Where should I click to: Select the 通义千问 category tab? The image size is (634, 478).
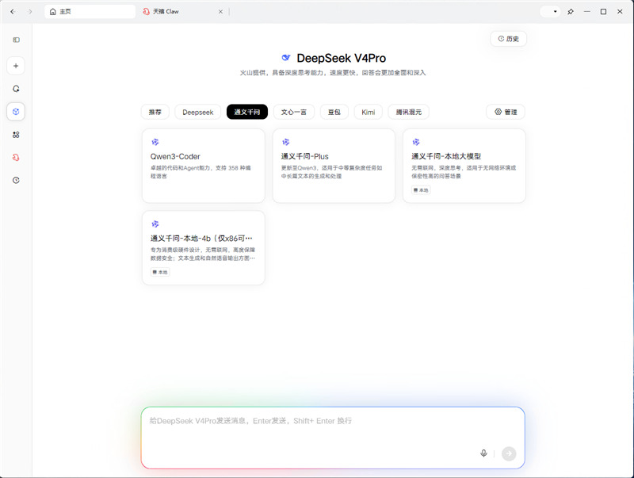point(247,112)
